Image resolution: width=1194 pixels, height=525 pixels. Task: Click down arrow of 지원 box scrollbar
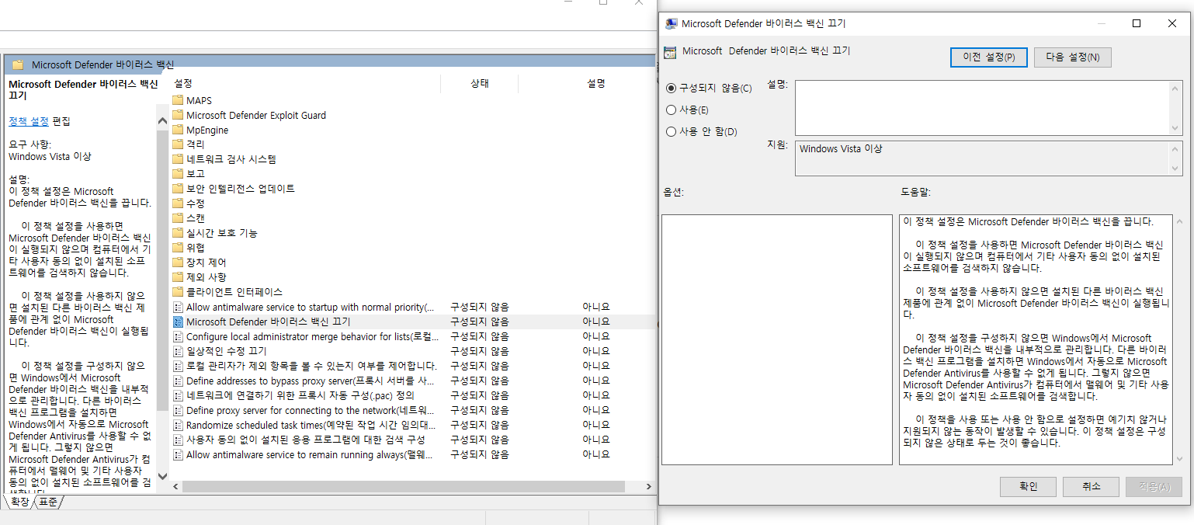(1176, 169)
